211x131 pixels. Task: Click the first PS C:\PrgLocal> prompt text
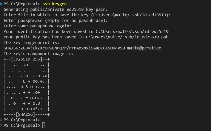[22, 4]
